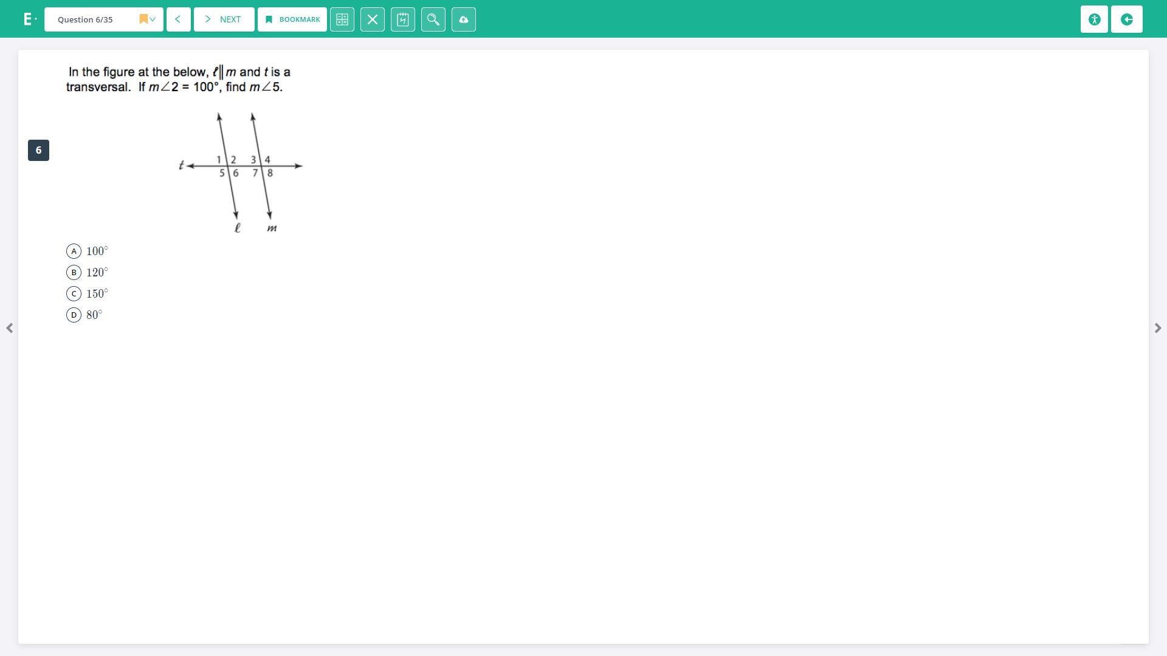
Task: Click the cloud upload icon
Action: pos(464,19)
